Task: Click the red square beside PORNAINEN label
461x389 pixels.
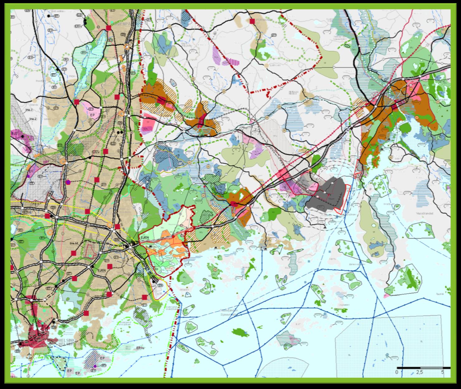Action: [x=252, y=21]
